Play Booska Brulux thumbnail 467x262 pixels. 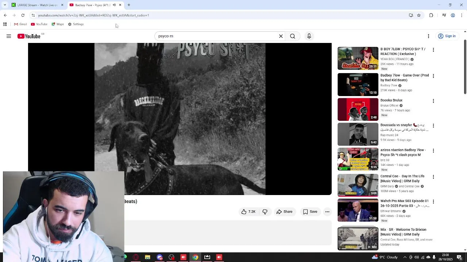tap(358, 109)
